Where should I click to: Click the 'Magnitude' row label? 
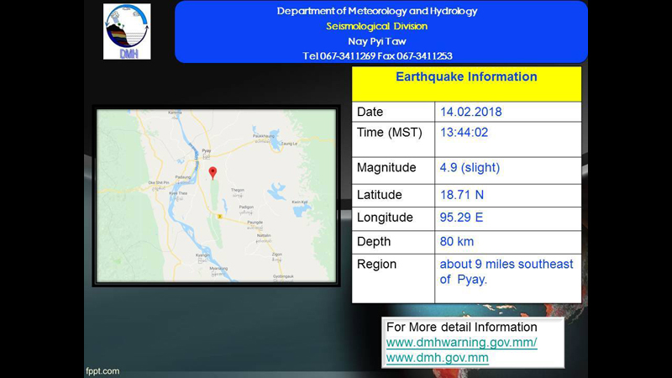(x=386, y=167)
